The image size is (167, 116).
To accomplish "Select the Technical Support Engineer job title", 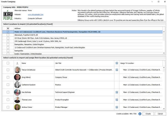I will [65, 92].
